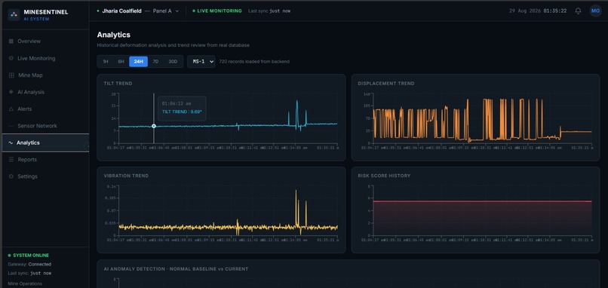Click the red risk score line
The height and width of the screenshot is (288, 608).
[482, 201]
